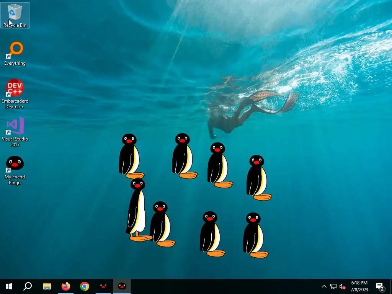Viewport: 392px width, 294px height.
Task: Open File Explorer from the taskbar
Action: (47, 286)
